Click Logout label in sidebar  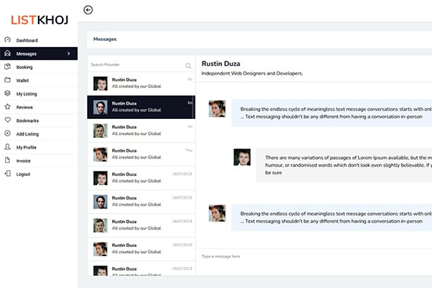23,174
